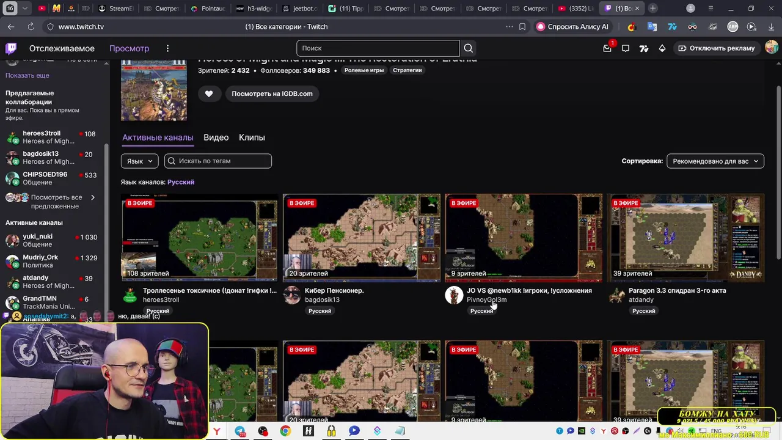Image resolution: width=782 pixels, height=440 pixels.
Task: Click the Bits diamond icon
Action: point(662,48)
